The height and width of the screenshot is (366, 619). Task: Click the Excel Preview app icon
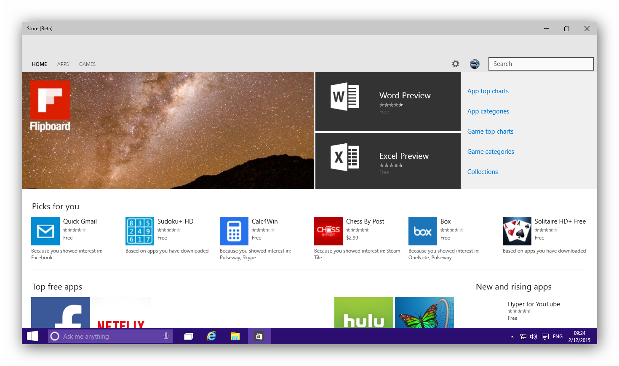tap(345, 157)
